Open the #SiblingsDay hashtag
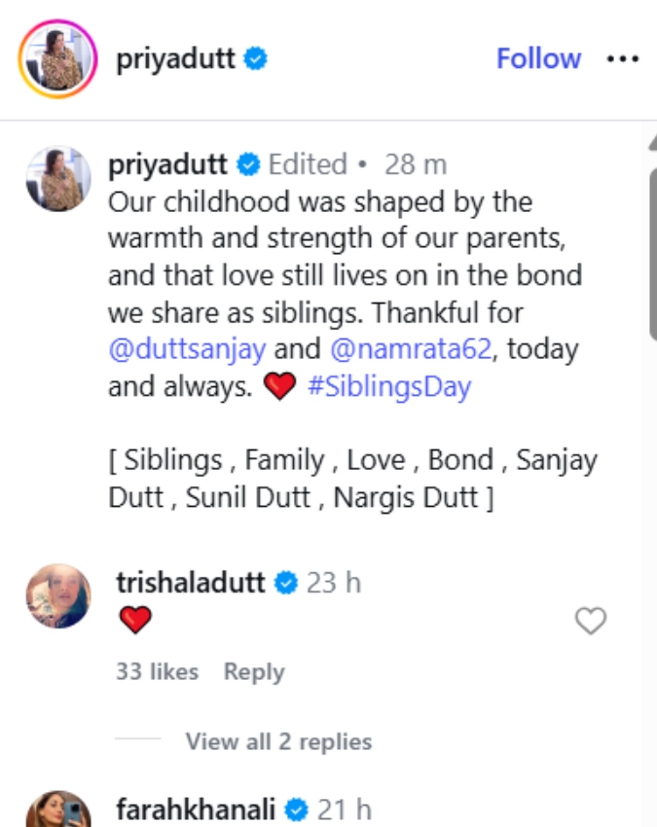Screen dimensions: 657x827 point(389,386)
